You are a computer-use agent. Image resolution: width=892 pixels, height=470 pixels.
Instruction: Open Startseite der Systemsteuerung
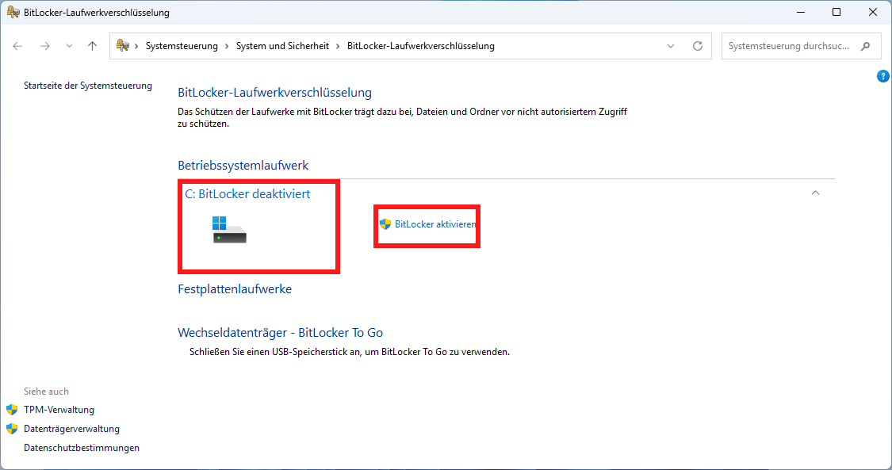(87, 86)
